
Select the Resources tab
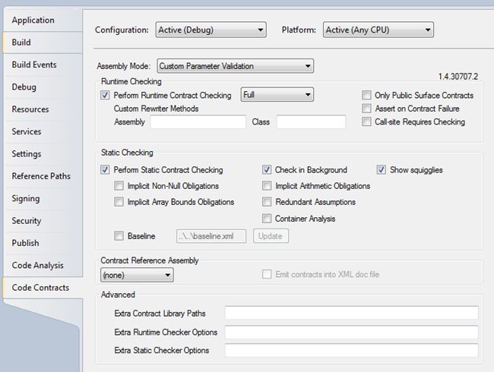(x=43, y=109)
